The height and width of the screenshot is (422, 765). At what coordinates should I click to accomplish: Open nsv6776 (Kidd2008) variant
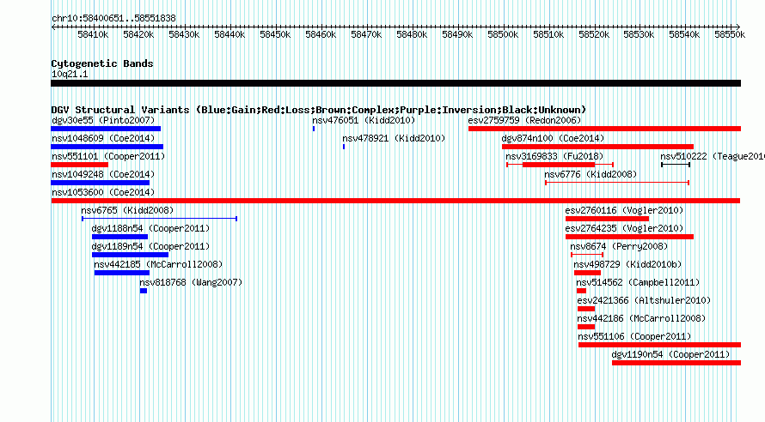tap(591, 174)
